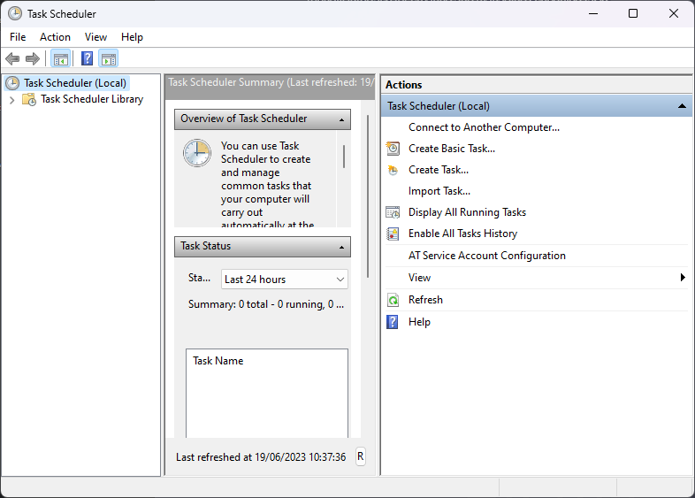The image size is (695, 498).
Task: Toggle the Show/Hide Action Pane toolbar icon
Action: point(109,59)
